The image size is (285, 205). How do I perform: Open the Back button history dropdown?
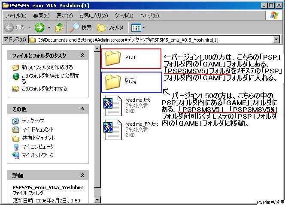[30, 28]
